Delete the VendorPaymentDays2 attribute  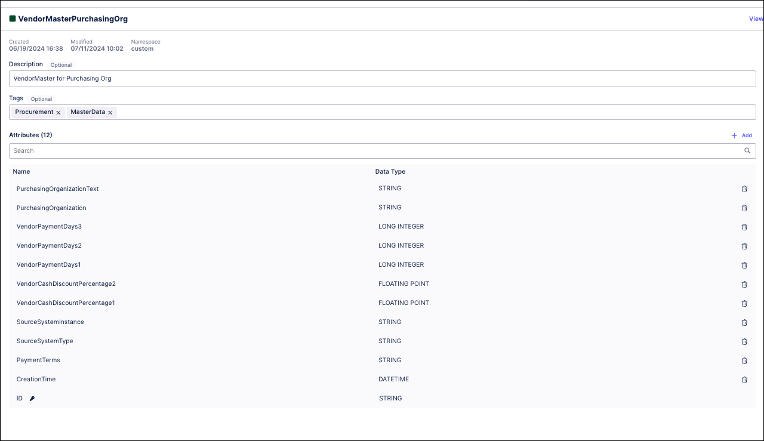tap(744, 246)
